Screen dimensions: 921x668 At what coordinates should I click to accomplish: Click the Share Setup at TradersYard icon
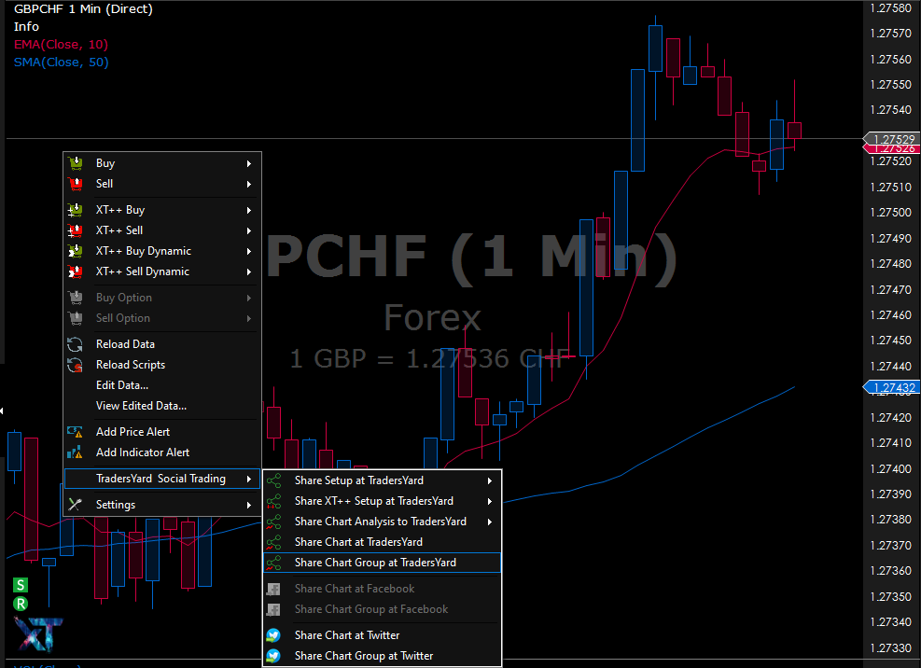(273, 480)
